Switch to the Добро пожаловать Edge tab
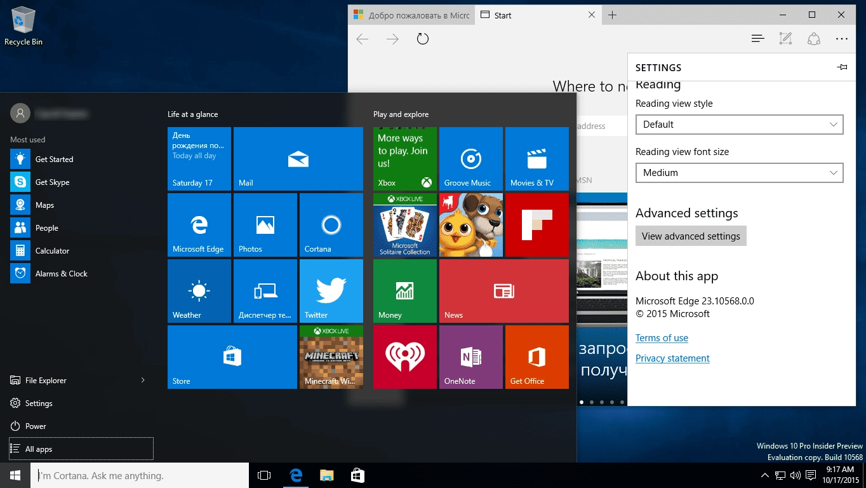The height and width of the screenshot is (488, 866). click(x=411, y=15)
